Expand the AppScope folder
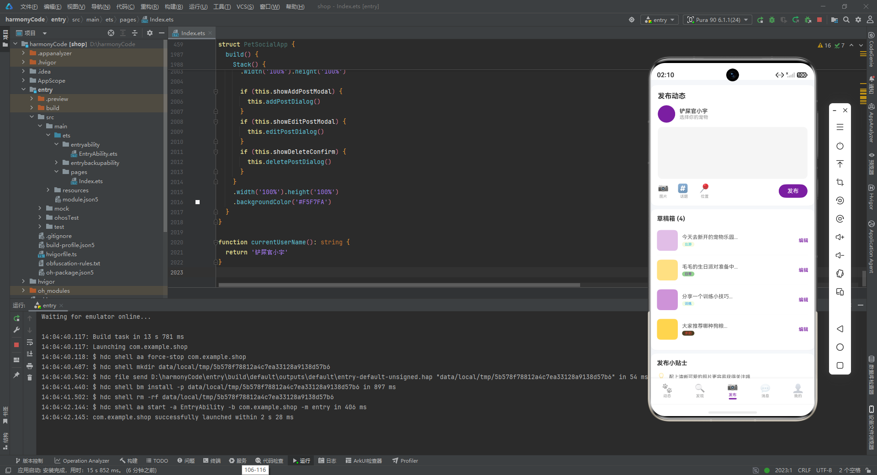Viewport: 877px width, 475px height. click(23, 80)
